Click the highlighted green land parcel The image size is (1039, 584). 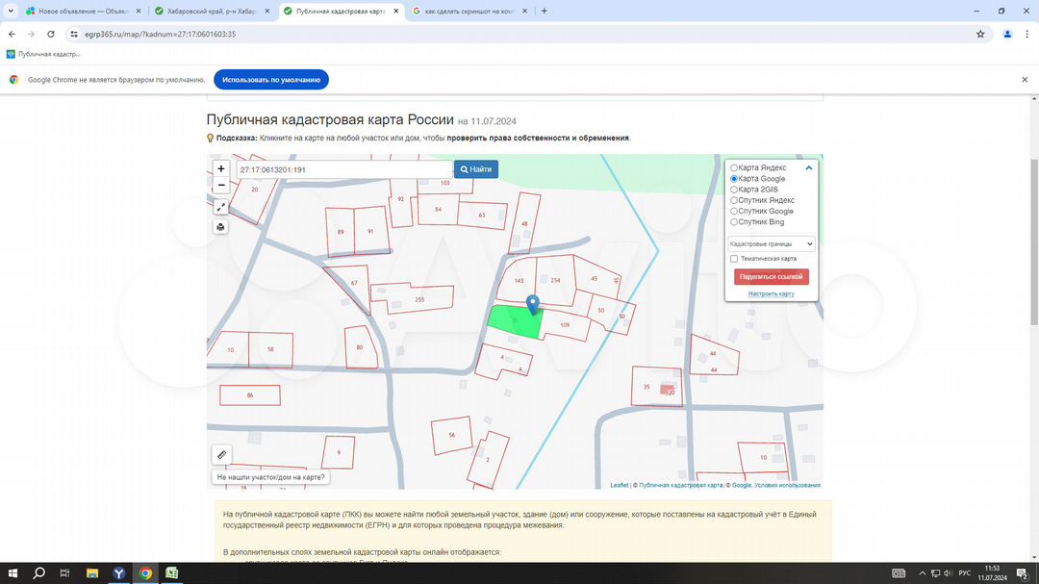(510, 321)
